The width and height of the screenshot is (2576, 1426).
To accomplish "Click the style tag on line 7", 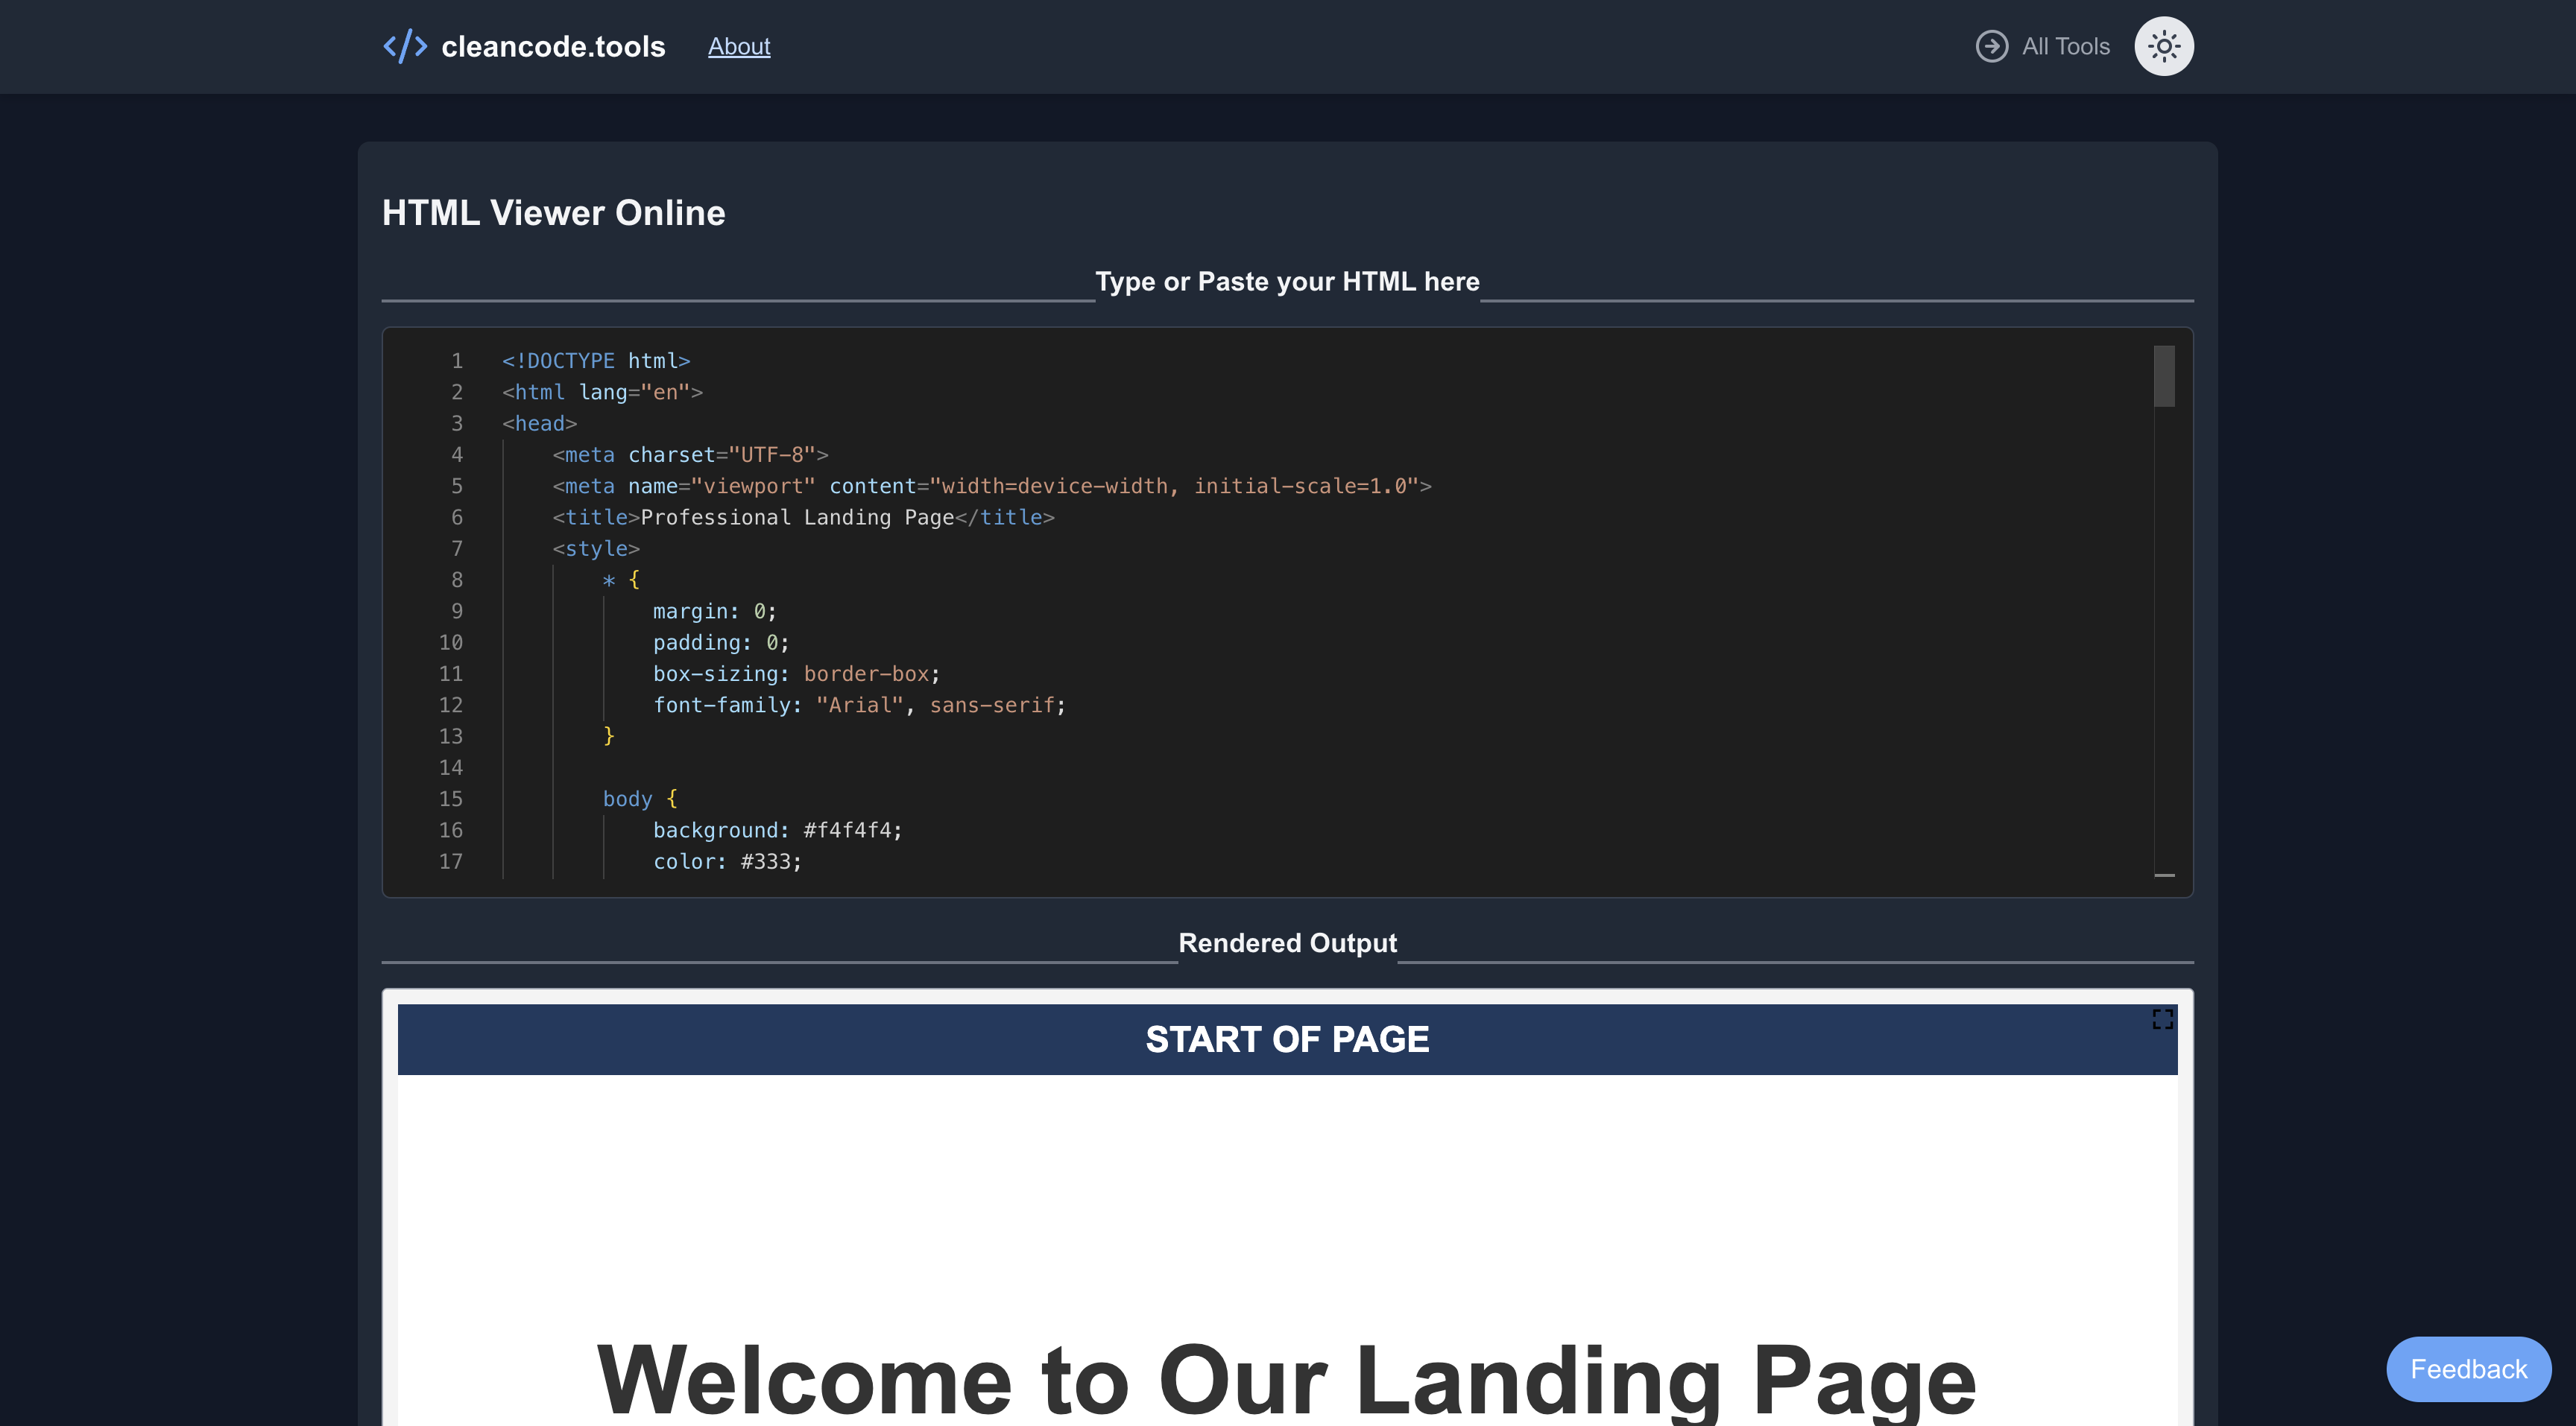I will click(x=596, y=548).
